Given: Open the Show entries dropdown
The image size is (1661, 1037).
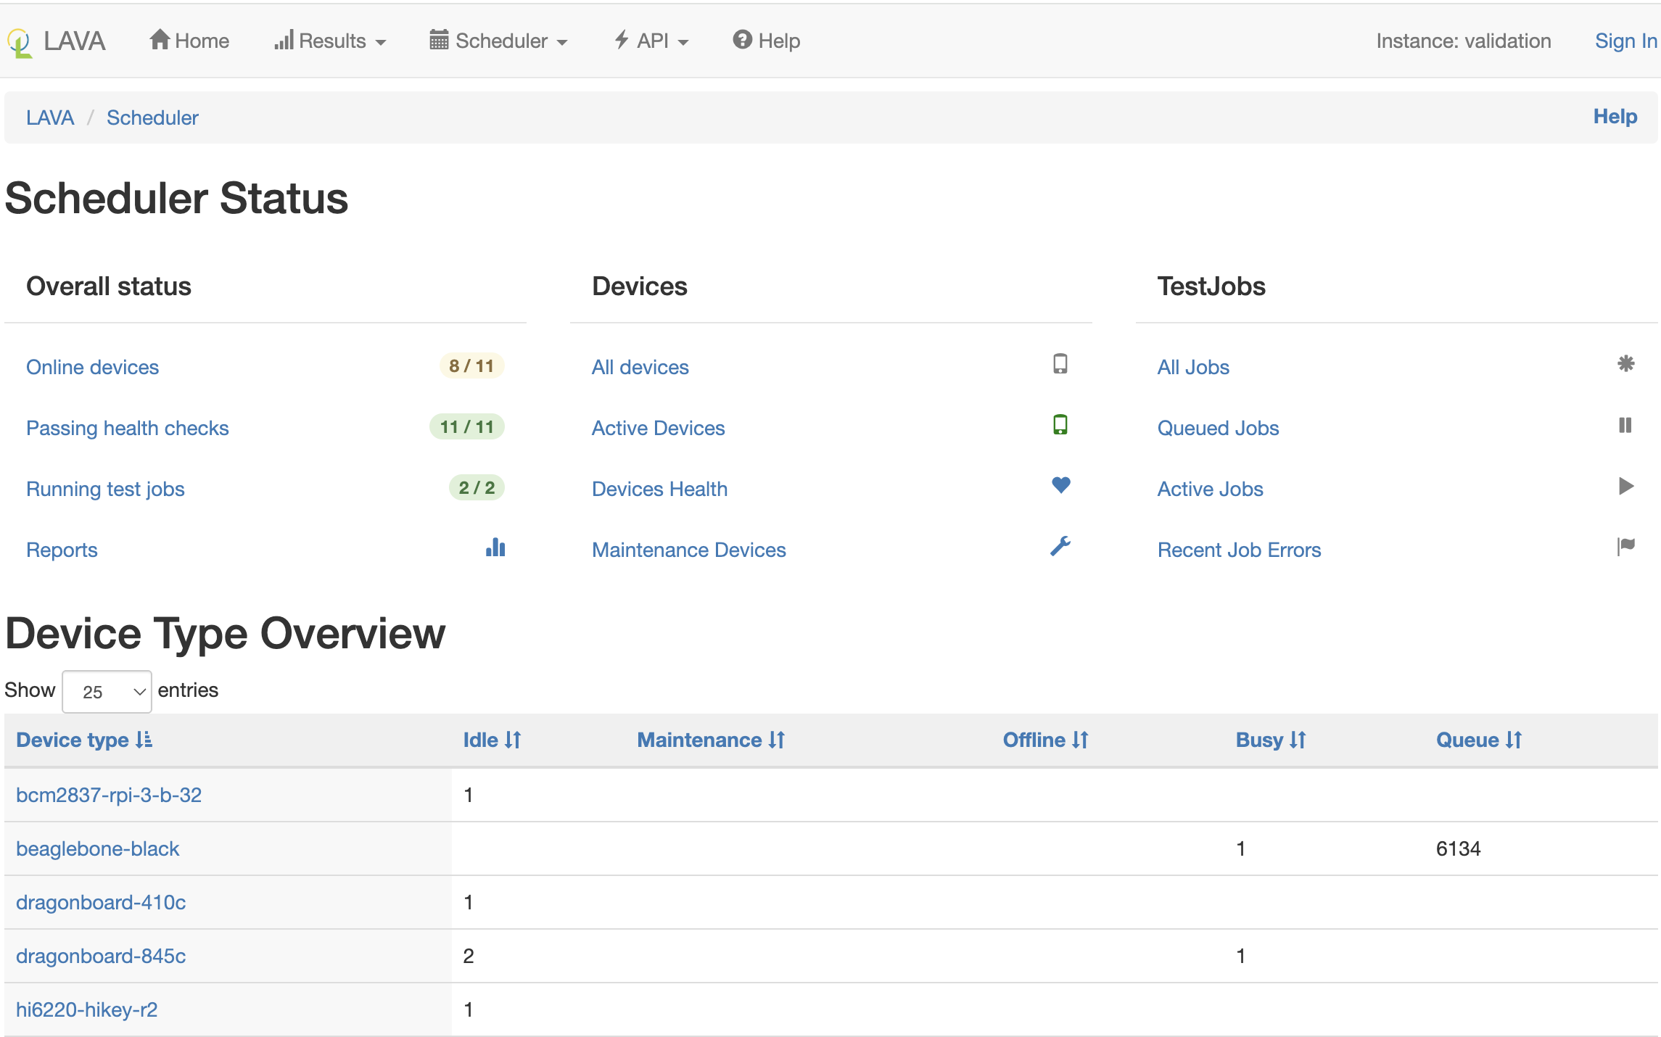Looking at the screenshot, I should coord(106,691).
